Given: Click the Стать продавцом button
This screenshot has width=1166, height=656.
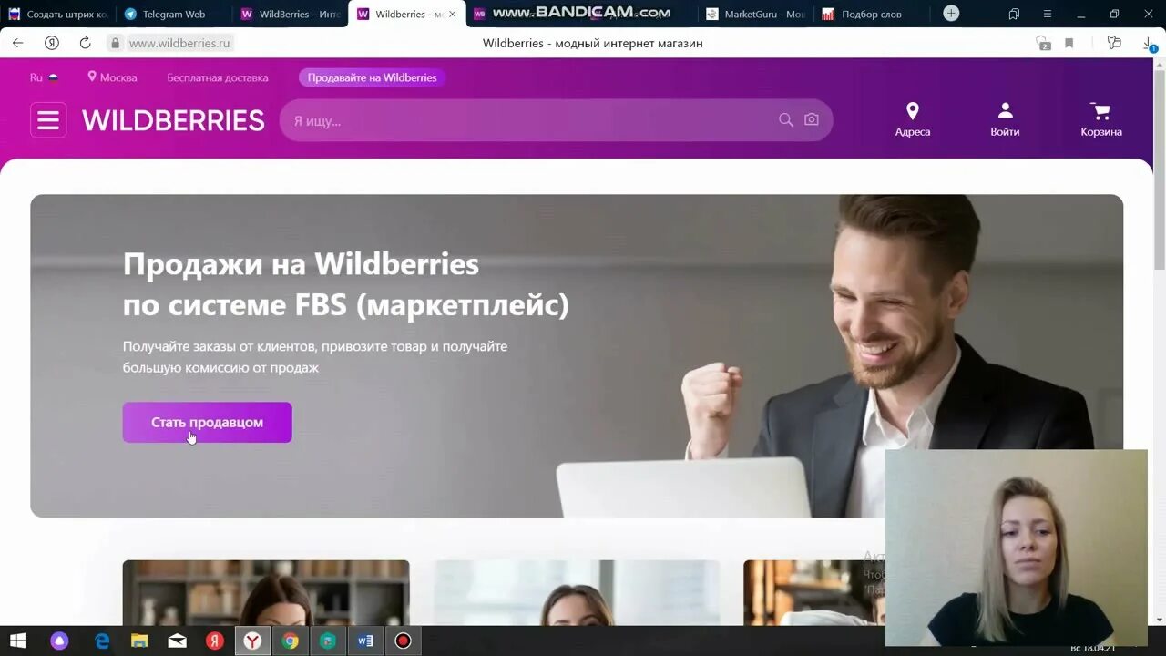Looking at the screenshot, I should [x=207, y=423].
